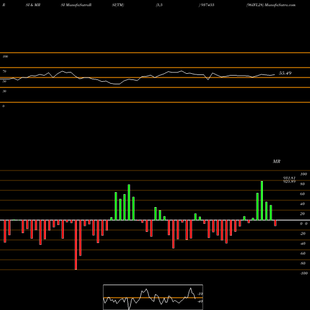The height and width of the screenshot is (310, 310).
Task: Click the RSI 70 level axis label
Action: pyautogui.click(x=4, y=71)
